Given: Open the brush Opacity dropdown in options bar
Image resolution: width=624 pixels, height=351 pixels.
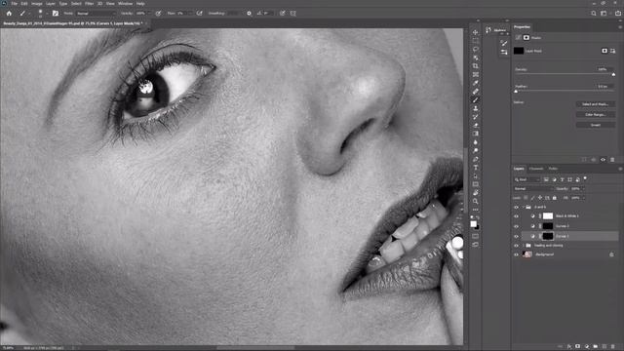Looking at the screenshot, I should click(x=149, y=13).
